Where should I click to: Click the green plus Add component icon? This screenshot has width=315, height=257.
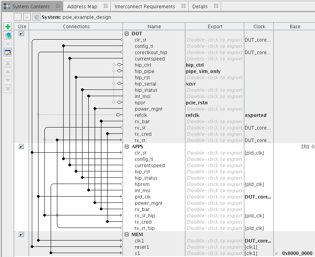7,27
